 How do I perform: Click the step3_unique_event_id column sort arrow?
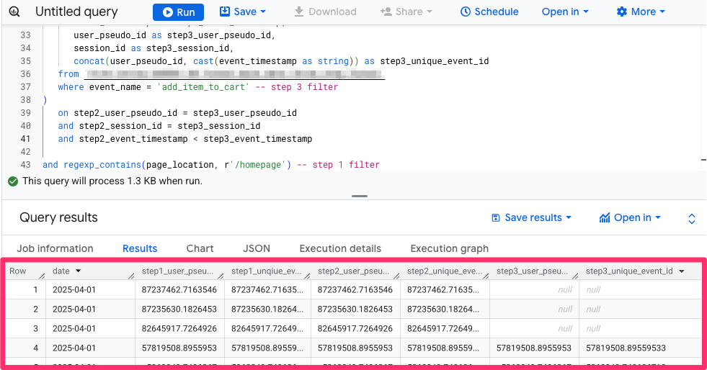click(682, 271)
